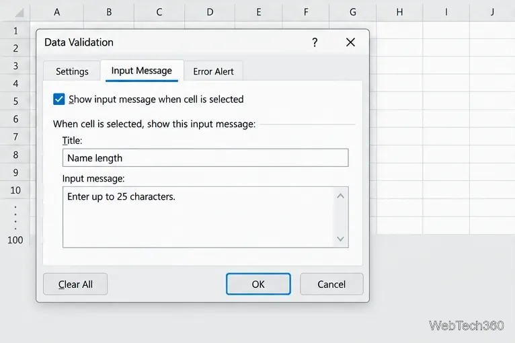Close the Data Validation dialog with X

coord(350,42)
